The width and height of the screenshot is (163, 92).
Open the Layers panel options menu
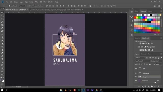coord(161,54)
